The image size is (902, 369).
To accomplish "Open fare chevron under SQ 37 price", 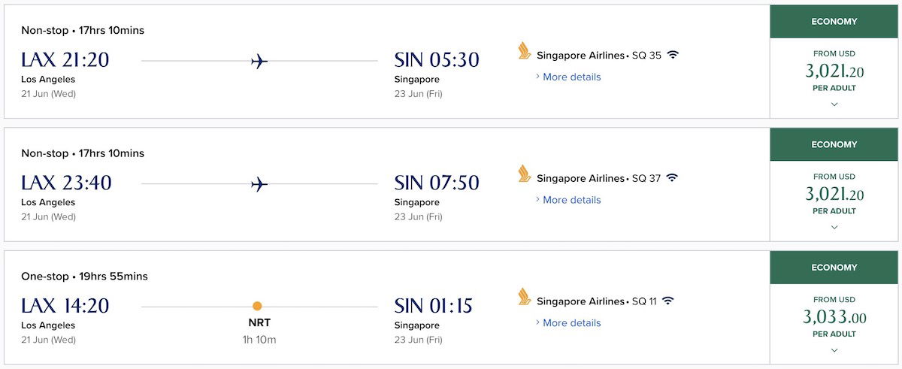I will point(834,228).
